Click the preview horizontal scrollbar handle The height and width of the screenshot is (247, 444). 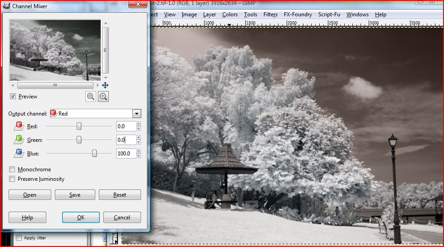point(55,85)
